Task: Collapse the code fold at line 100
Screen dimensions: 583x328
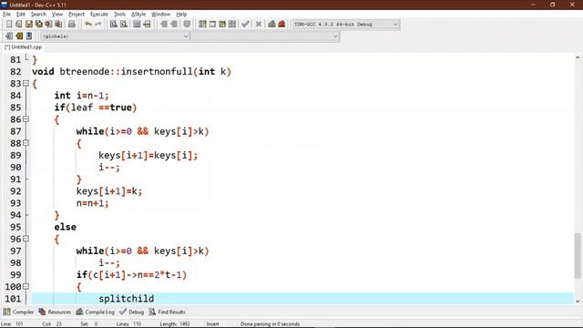Action: coord(26,287)
